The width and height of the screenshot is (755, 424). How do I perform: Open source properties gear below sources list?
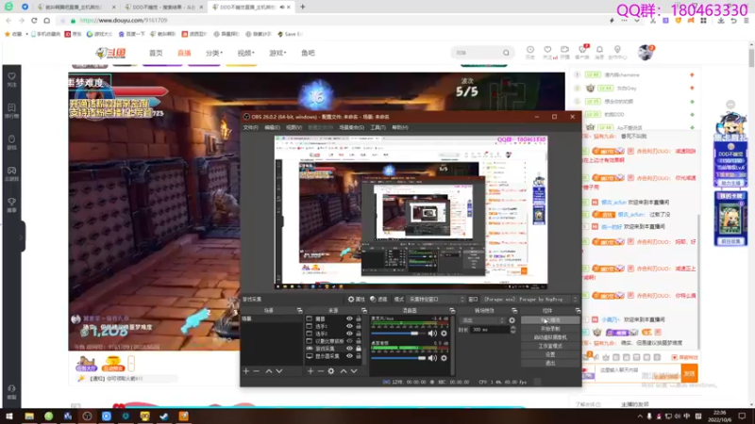pyautogui.click(x=331, y=371)
